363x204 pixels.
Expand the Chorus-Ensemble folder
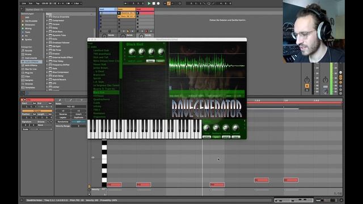pyautogui.click(x=47, y=17)
